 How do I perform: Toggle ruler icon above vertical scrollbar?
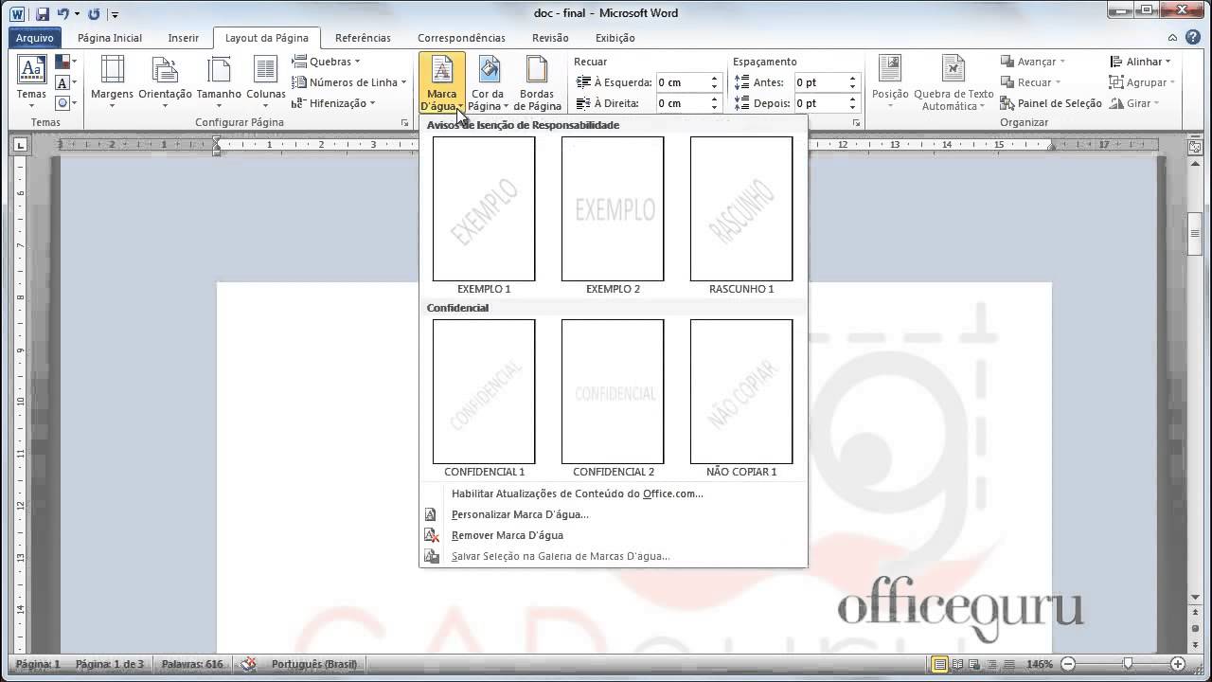1196,145
